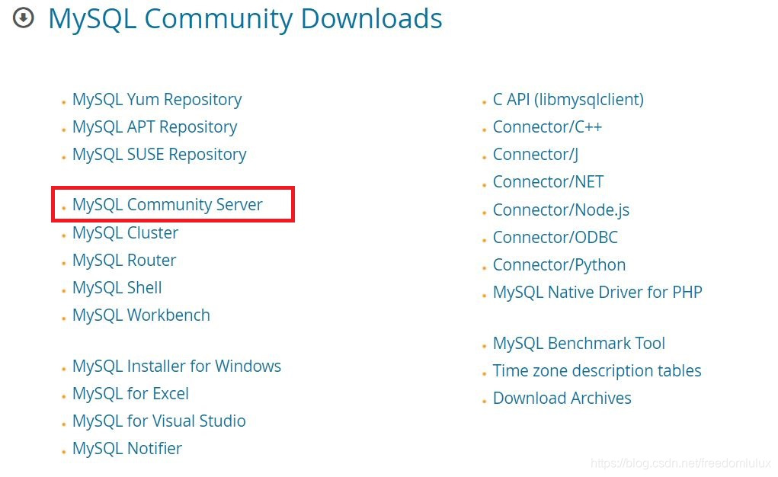Open the MySQL Shell link
Screen dimensions: 778x477
[x=117, y=287]
